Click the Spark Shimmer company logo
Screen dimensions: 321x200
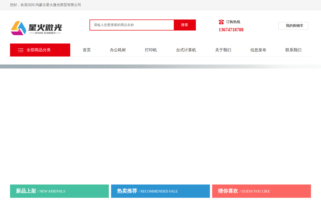pyautogui.click(x=36, y=28)
